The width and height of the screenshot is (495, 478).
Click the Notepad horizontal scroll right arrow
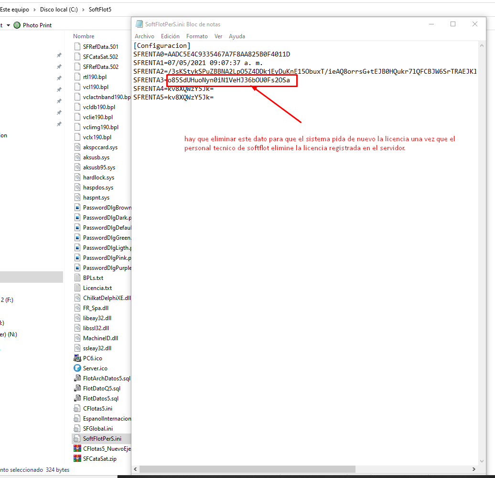click(x=474, y=469)
